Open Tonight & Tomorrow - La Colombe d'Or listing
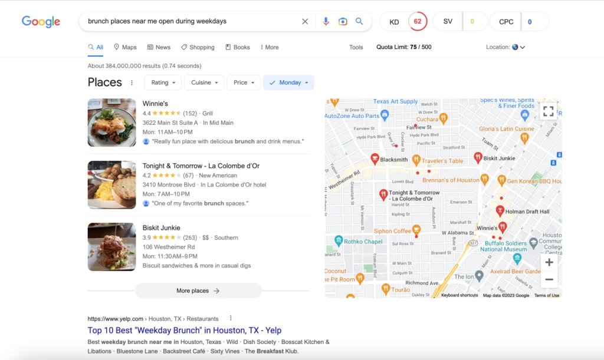This screenshot has width=604, height=360. pyautogui.click(x=201, y=166)
